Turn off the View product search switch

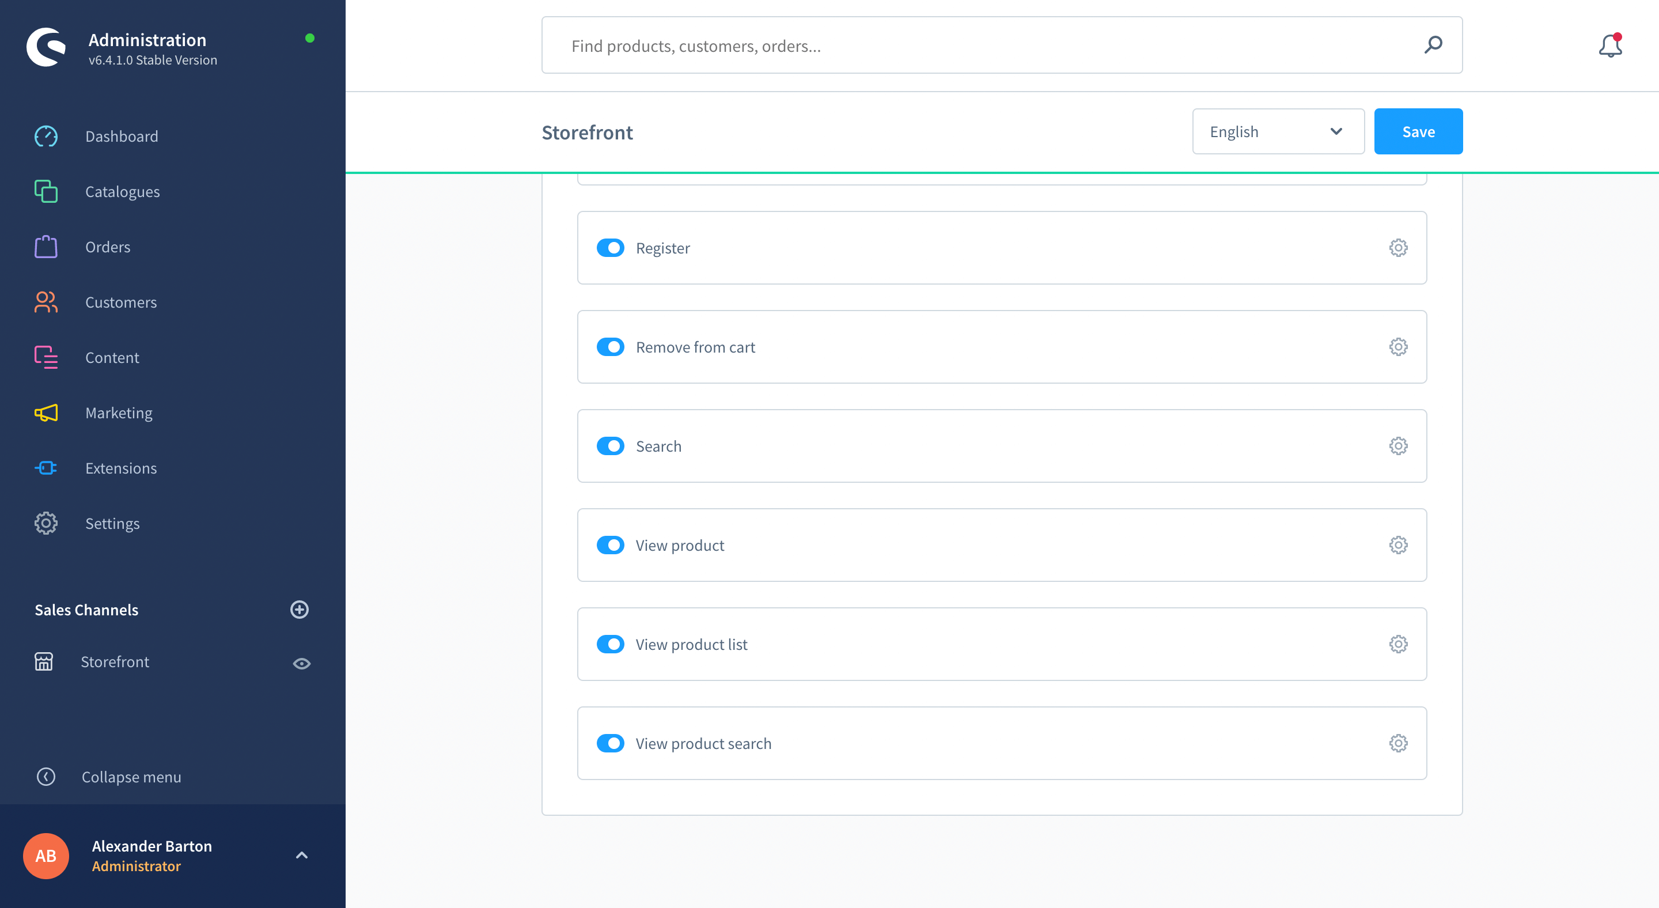611,743
